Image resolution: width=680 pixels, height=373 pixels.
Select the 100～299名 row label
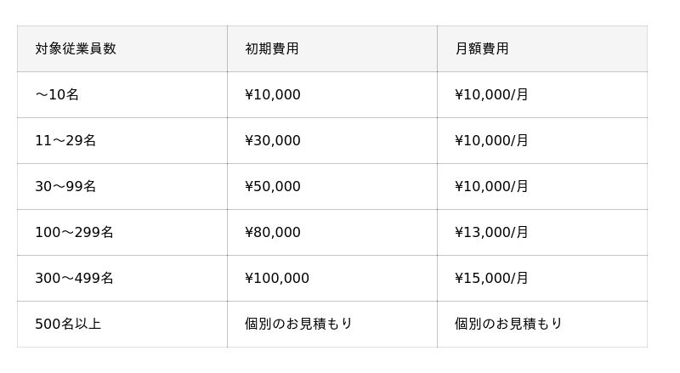coord(74,232)
